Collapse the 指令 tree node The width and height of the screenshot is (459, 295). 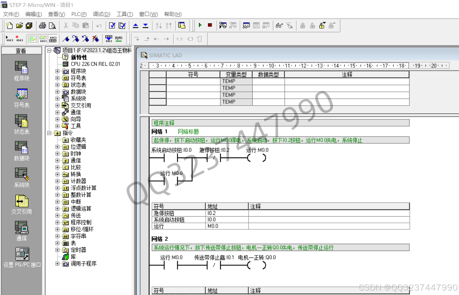point(49,133)
